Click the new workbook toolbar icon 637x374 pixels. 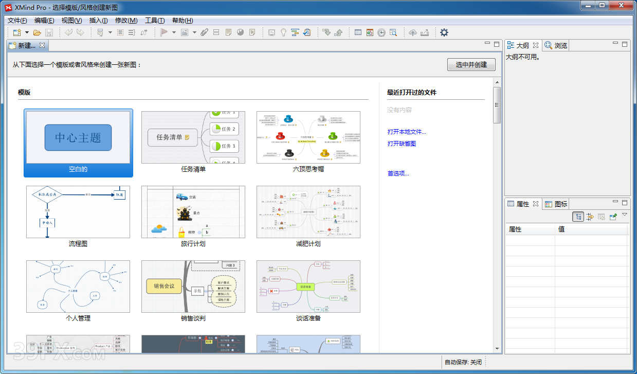point(17,32)
